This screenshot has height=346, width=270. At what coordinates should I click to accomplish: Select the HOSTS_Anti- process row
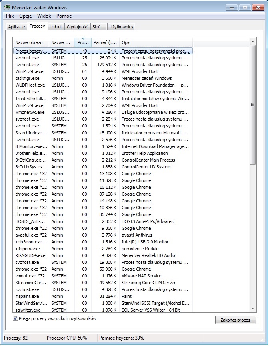[103, 221]
